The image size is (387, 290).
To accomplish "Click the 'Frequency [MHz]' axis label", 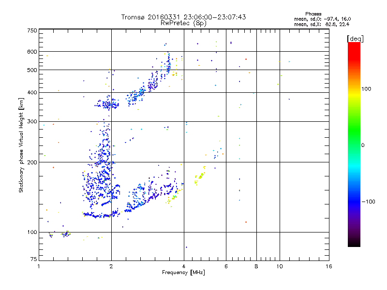I will pos(183,273).
